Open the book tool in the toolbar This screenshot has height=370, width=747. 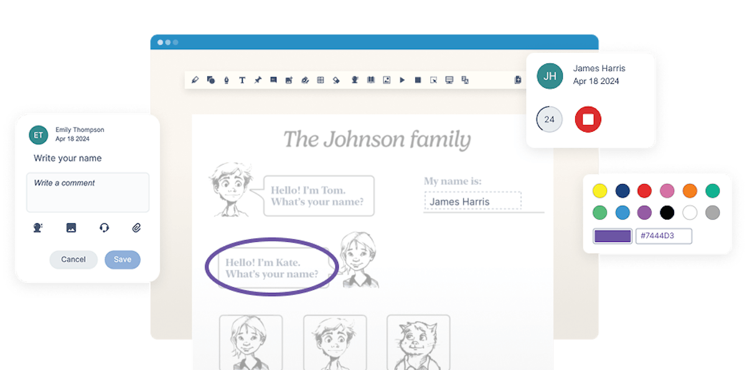371,80
